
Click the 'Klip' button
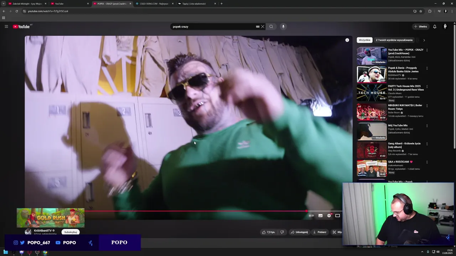click(x=337, y=232)
